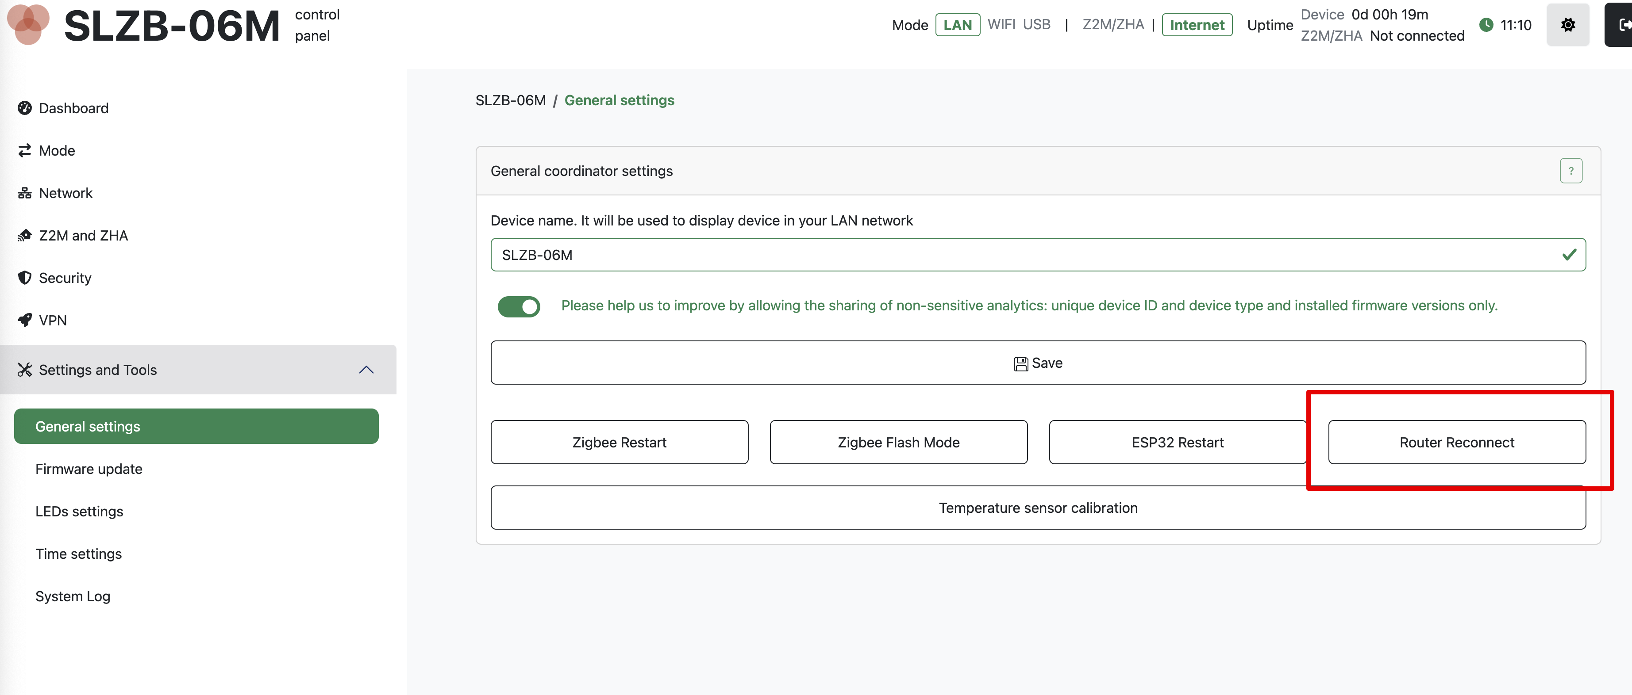Viewport: 1632px width, 695px height.
Task: Click the Settings and Tools wrench icon
Action: pyautogui.click(x=25, y=370)
